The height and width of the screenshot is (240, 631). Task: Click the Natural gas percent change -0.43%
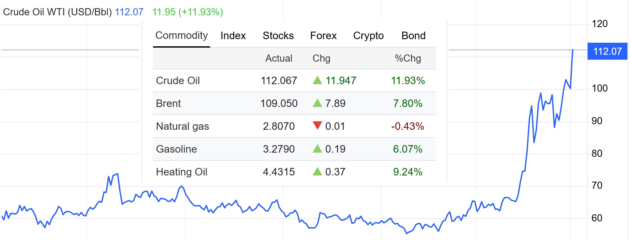pos(408,126)
